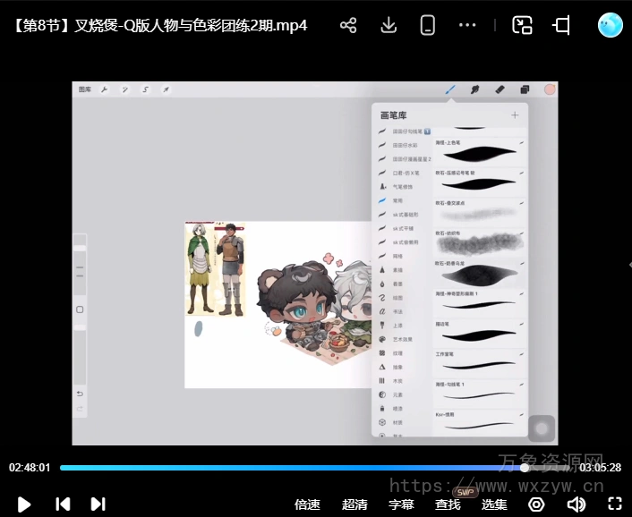632x517 pixels.
Task: Click the settings ring icon in player controls
Action: (536, 504)
